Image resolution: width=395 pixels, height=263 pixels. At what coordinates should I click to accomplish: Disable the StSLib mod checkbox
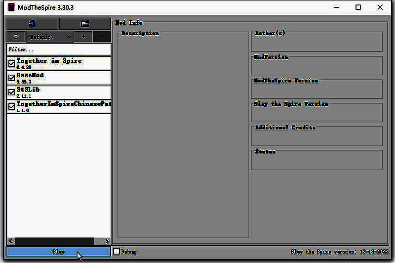pos(12,92)
